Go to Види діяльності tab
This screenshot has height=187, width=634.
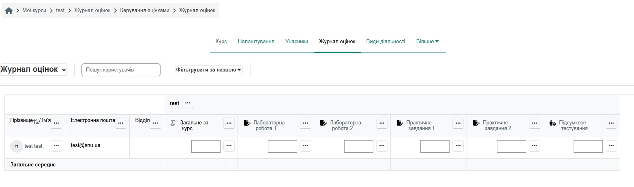click(386, 41)
